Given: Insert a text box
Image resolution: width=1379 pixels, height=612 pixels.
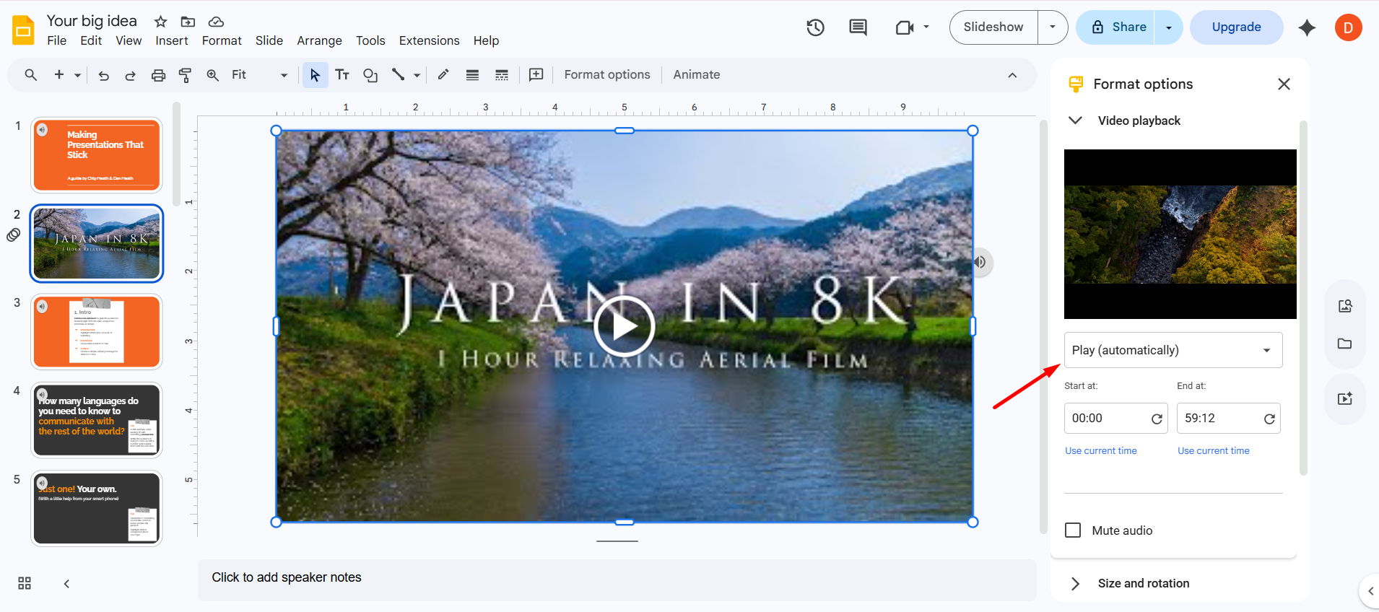Looking at the screenshot, I should (x=342, y=75).
